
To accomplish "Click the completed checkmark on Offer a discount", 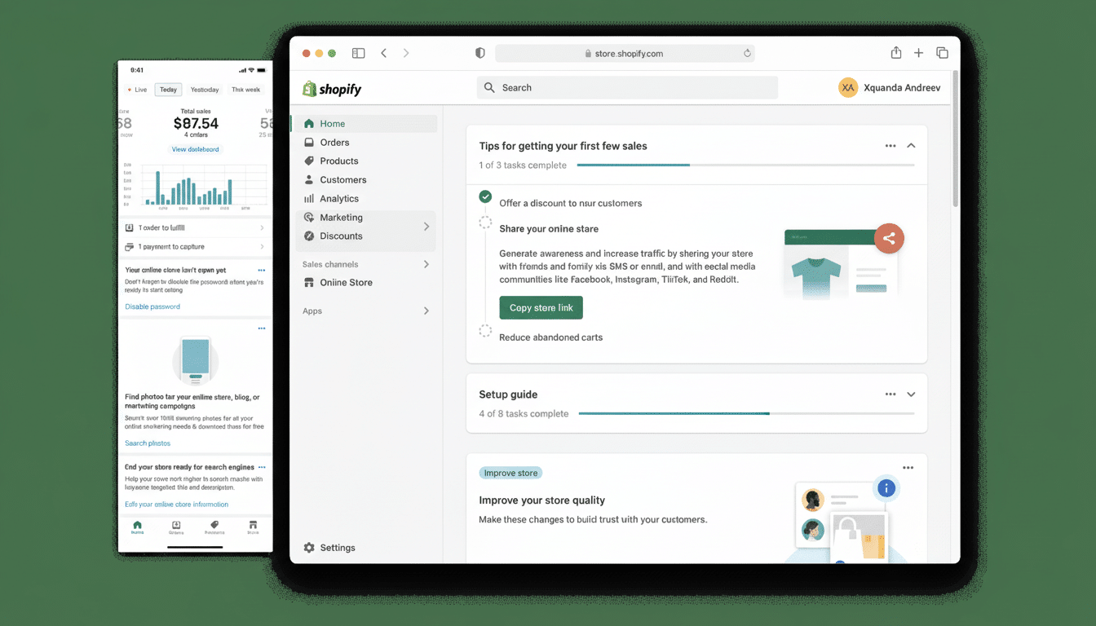I will [485, 196].
